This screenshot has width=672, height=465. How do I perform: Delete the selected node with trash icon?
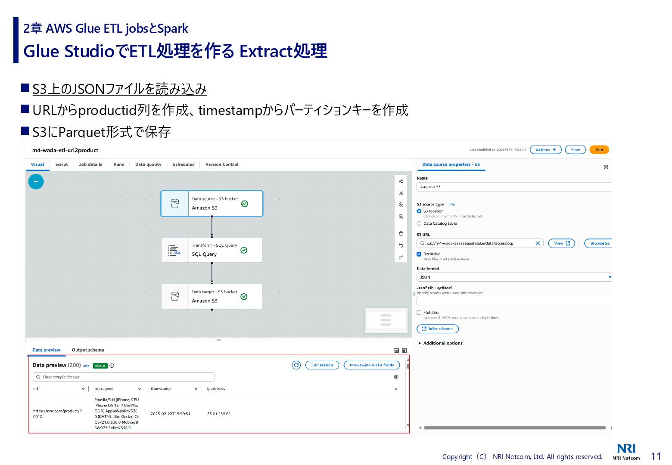coord(401,233)
